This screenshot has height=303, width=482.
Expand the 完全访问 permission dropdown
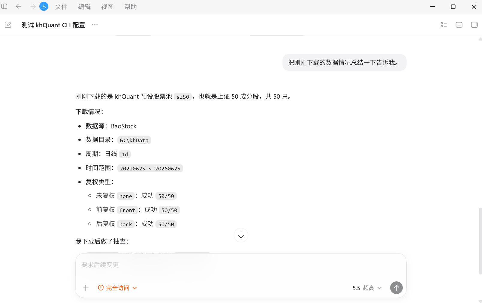pyautogui.click(x=118, y=288)
